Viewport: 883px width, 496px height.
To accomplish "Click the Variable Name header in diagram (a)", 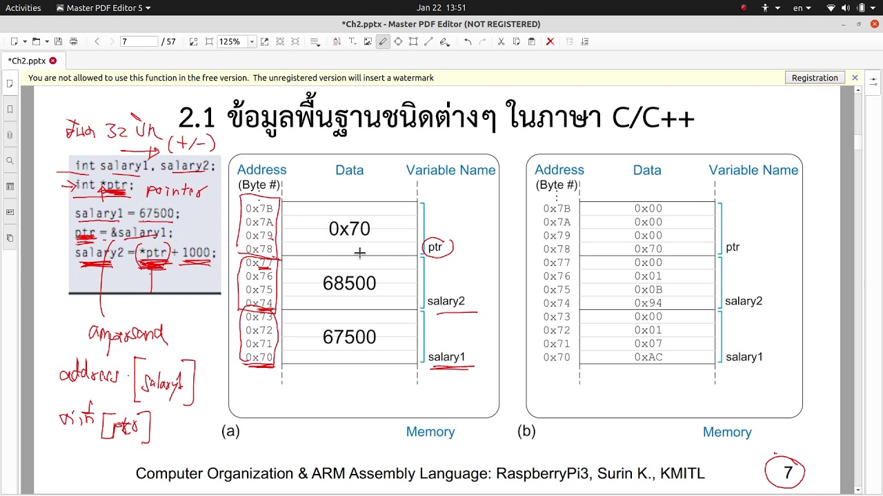I will [x=450, y=170].
